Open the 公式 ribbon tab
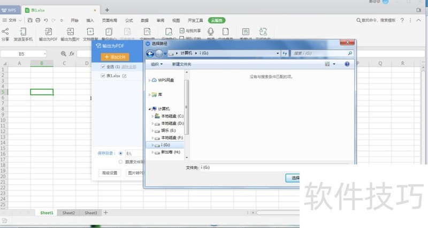The image size is (428, 228). click(x=129, y=20)
